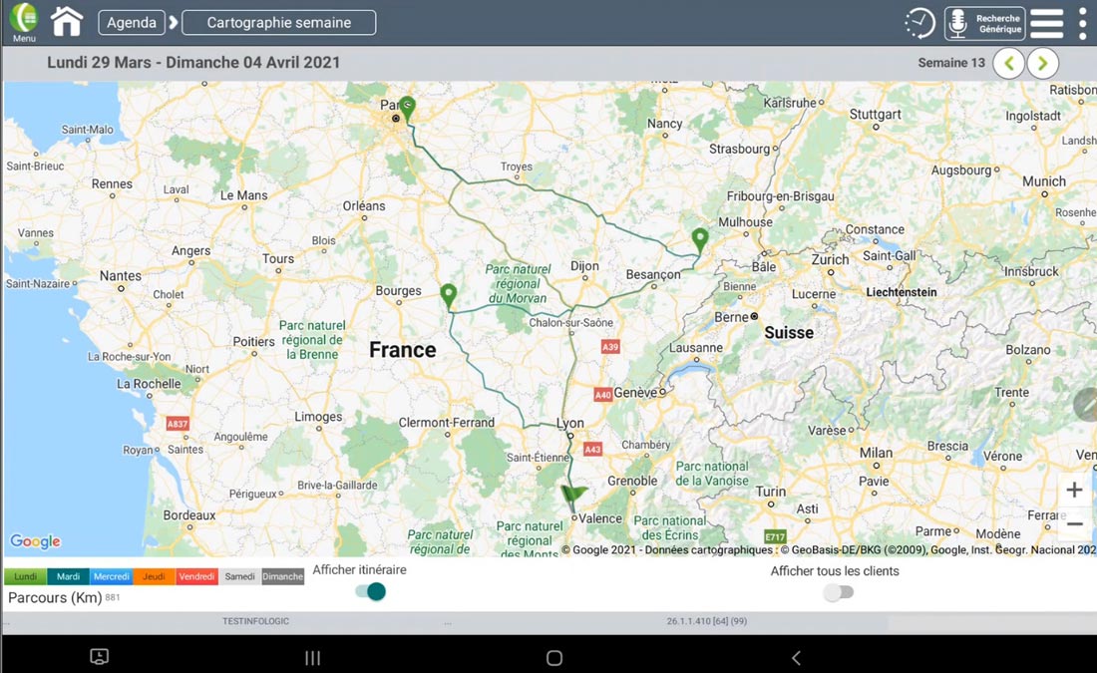1097x673 pixels.
Task: Tap the Android recent apps button
Action: [x=313, y=658]
